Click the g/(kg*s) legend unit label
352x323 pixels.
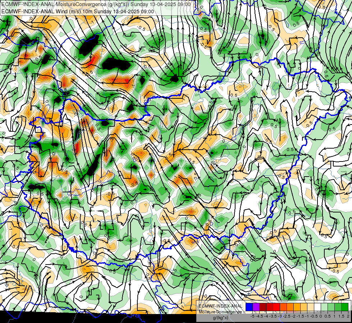220,318
